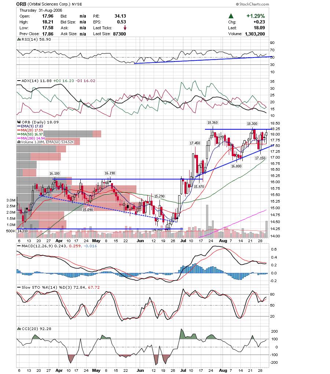Click the +1.29% percent change figure
This screenshot has width=330, height=374.
click(x=256, y=16)
